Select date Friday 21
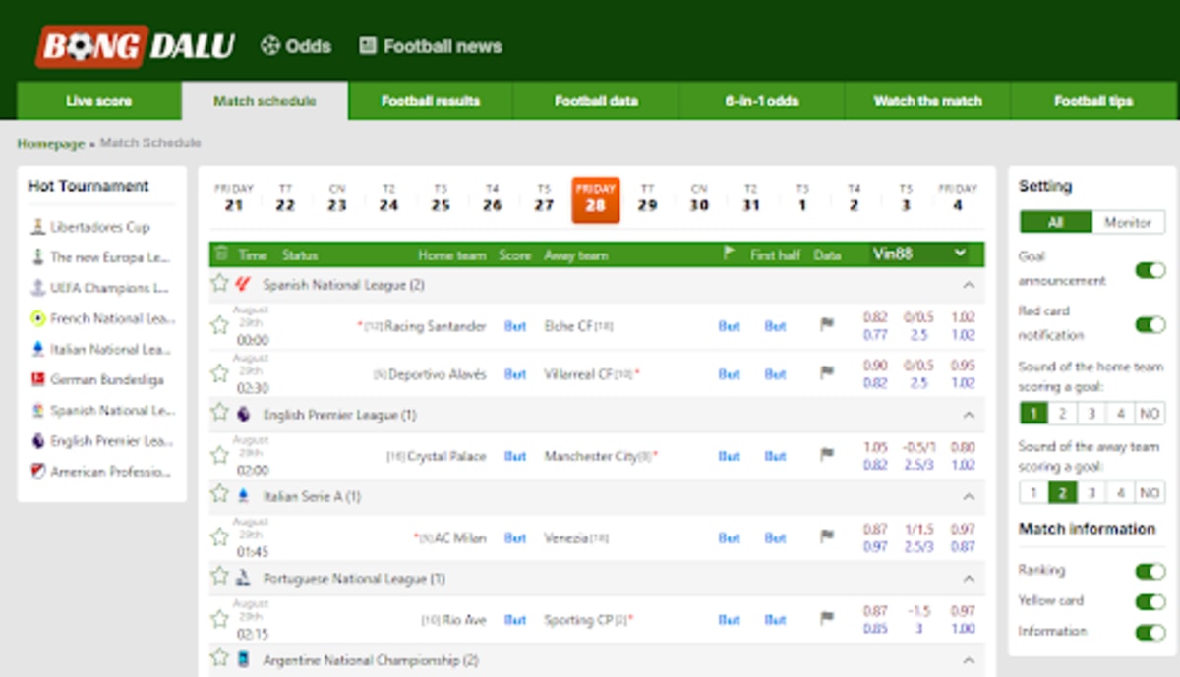Image resolution: width=1180 pixels, height=677 pixels. (x=234, y=198)
